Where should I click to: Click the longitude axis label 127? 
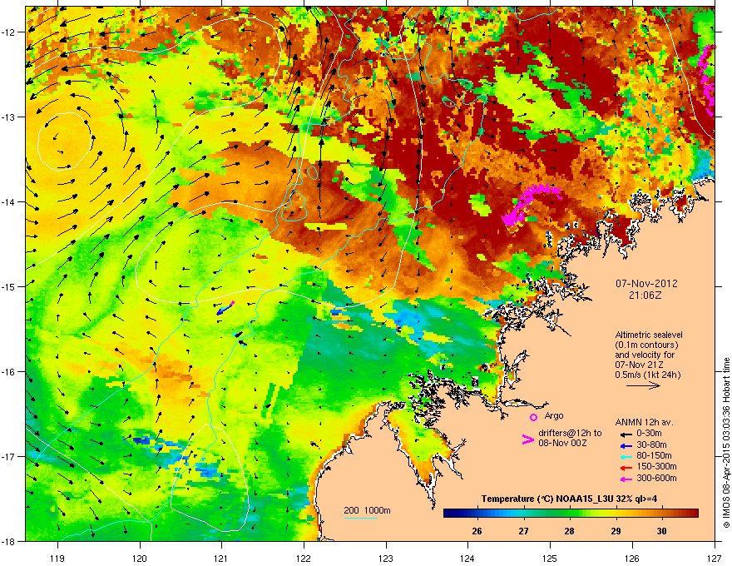[x=714, y=558]
